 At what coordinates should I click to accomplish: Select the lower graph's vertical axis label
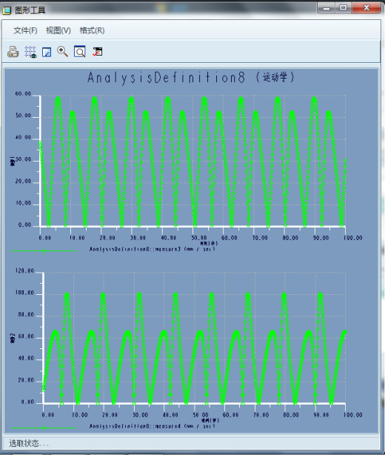click(x=13, y=339)
